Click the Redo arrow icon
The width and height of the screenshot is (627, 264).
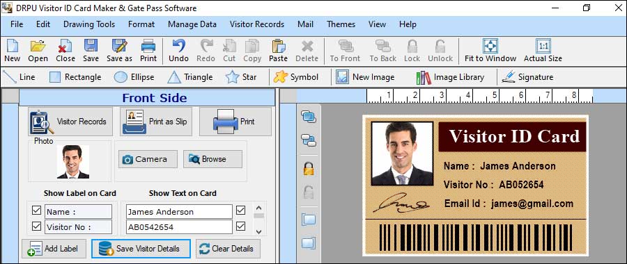pyautogui.click(x=206, y=45)
